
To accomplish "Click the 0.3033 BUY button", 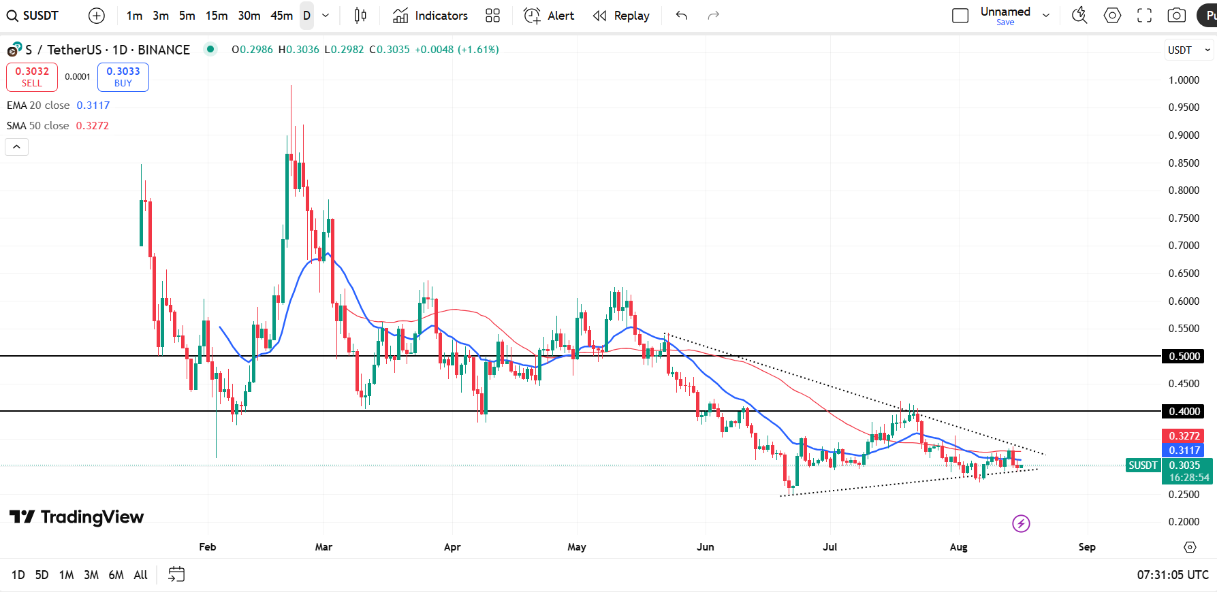I will [123, 77].
